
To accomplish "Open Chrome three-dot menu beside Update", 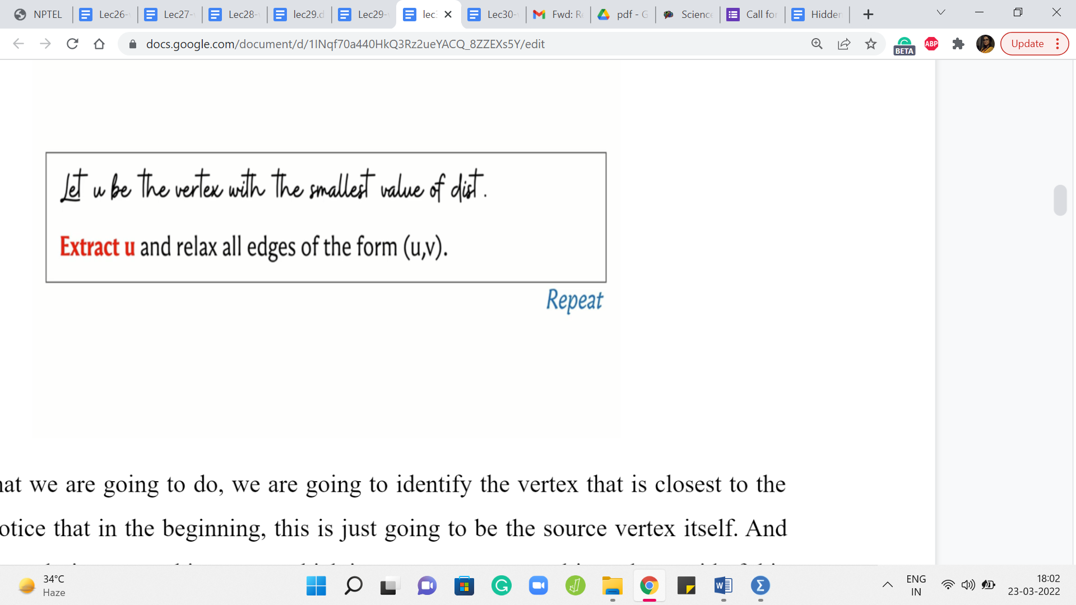I will (1058, 44).
